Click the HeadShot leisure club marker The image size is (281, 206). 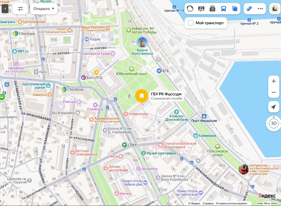16,64
